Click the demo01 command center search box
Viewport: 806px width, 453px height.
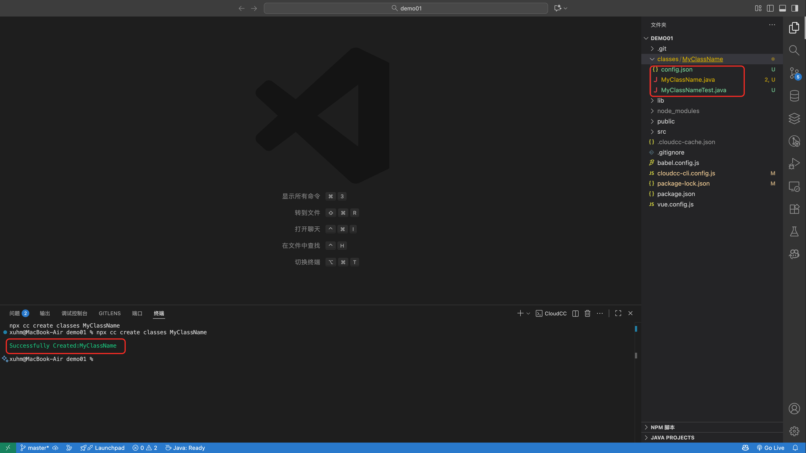coord(405,8)
